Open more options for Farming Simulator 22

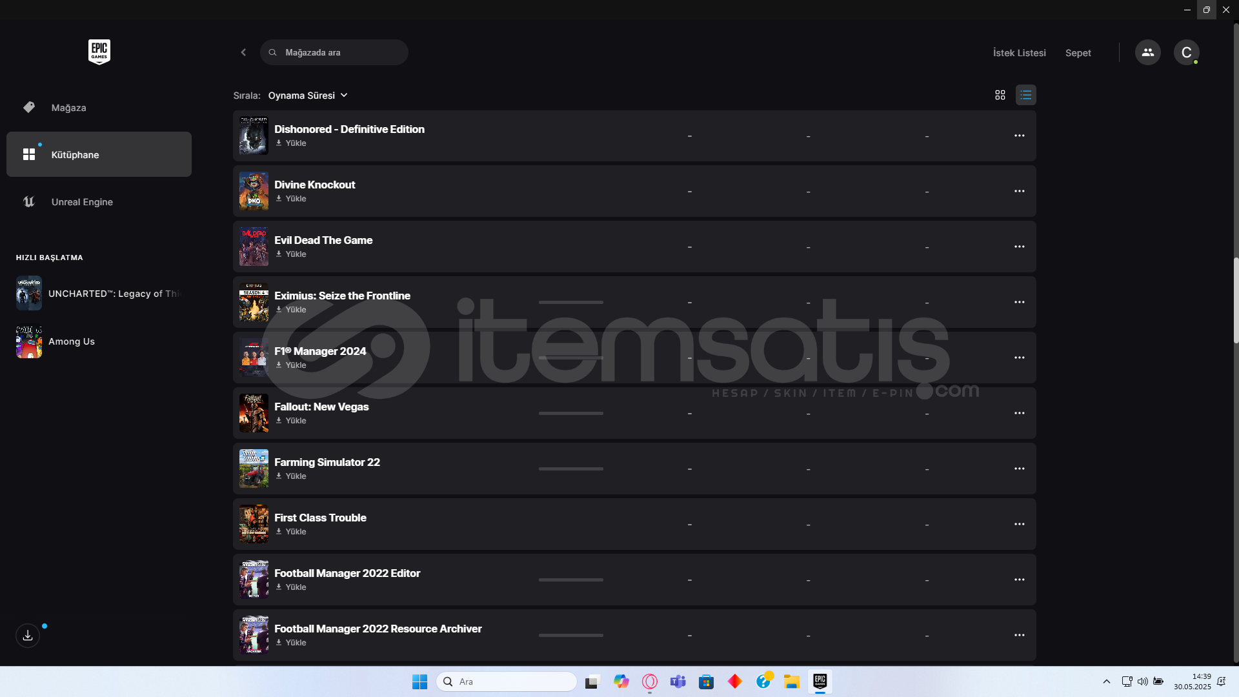[1020, 469]
